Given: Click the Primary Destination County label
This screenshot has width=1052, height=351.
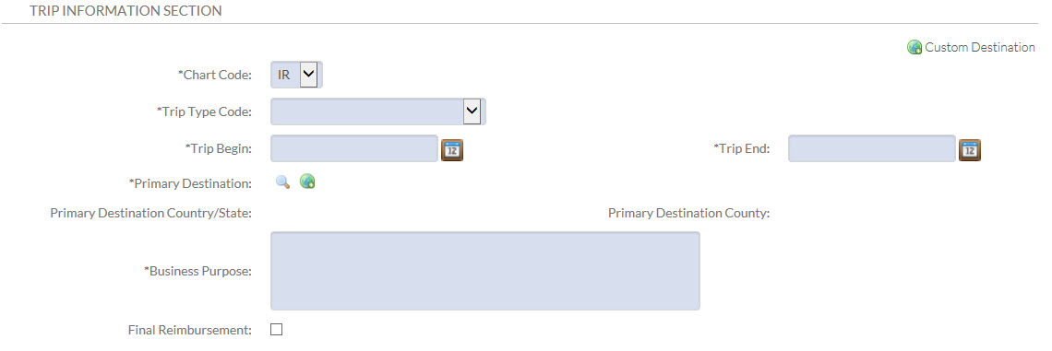Looking at the screenshot, I should point(689,214).
